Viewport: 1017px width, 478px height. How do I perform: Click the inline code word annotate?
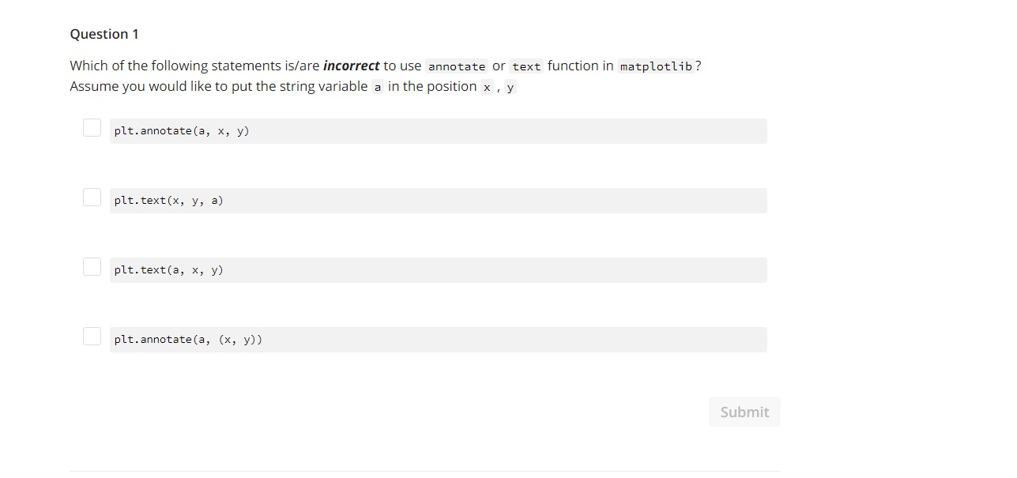click(457, 66)
